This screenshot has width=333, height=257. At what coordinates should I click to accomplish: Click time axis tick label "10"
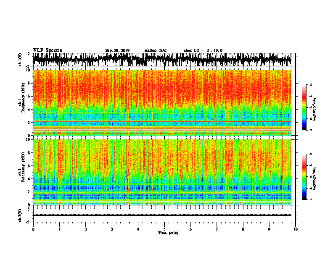296,229
